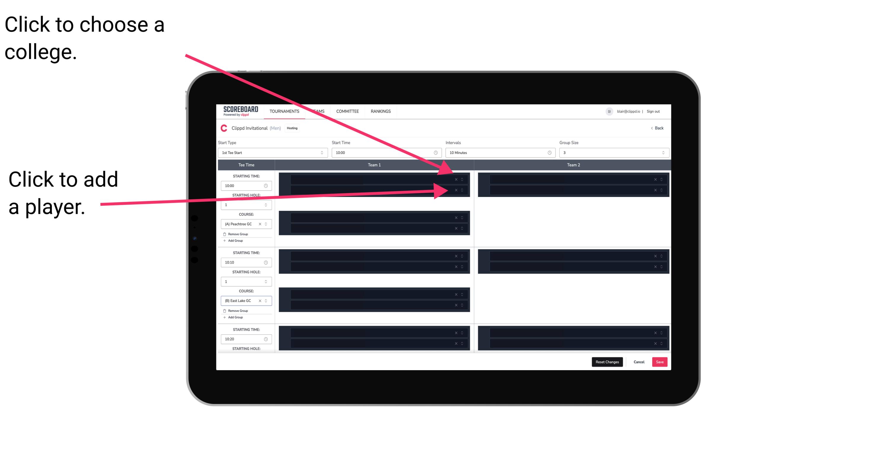Click the Starting Hole number input field
Screen dimensions: 884x475
[244, 205]
